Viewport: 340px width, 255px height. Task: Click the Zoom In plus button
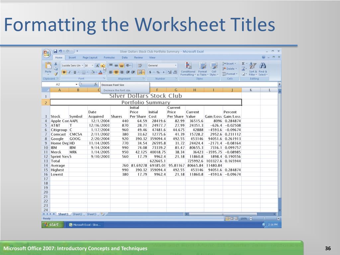pos(279,218)
